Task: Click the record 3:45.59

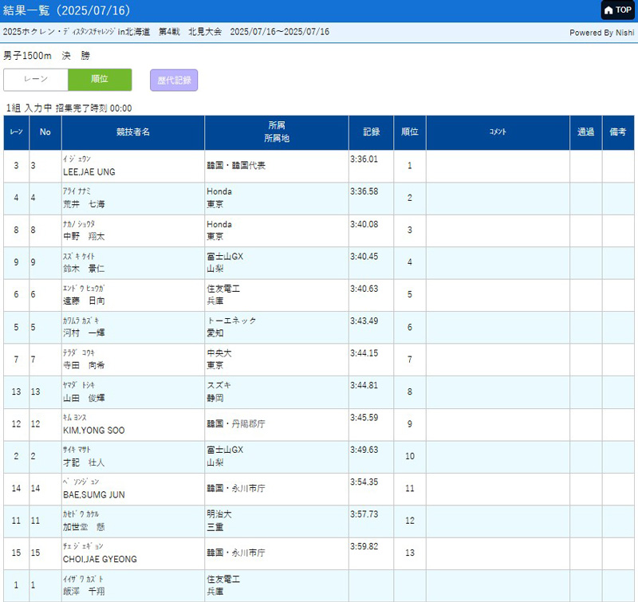Action: [364, 417]
